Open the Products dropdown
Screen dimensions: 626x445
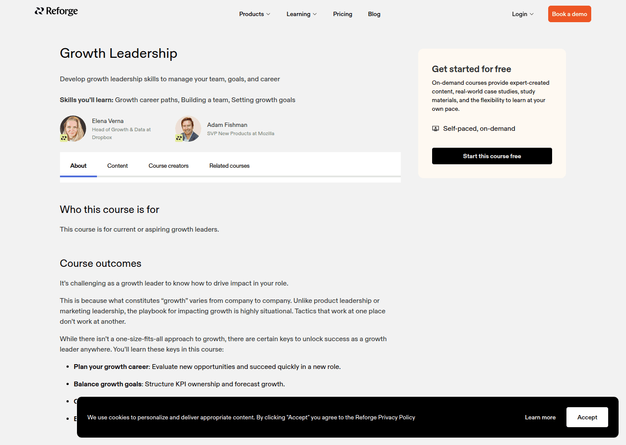point(254,14)
